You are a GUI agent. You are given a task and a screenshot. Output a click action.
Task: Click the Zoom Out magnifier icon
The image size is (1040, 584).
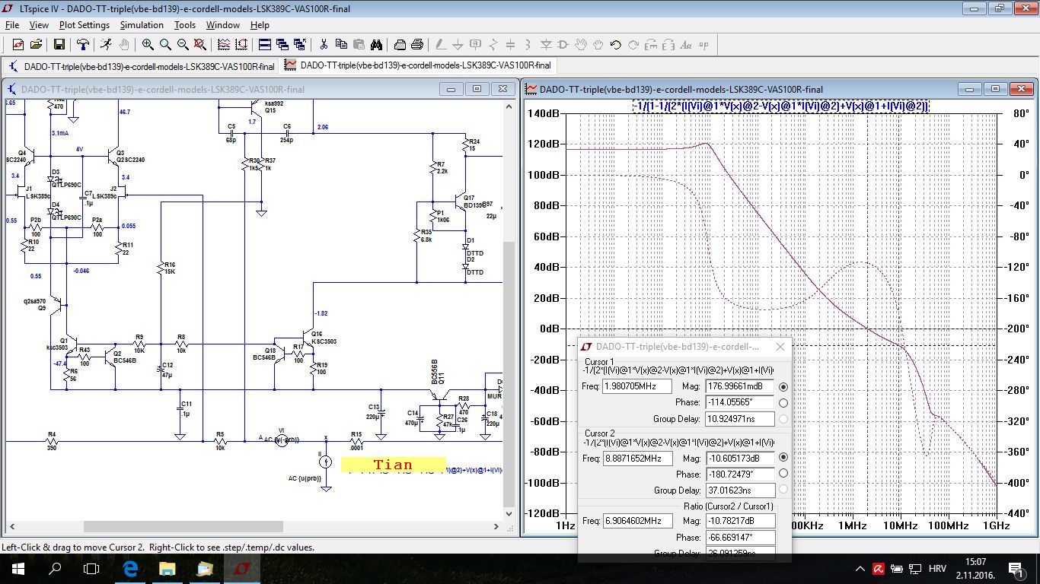click(183, 45)
